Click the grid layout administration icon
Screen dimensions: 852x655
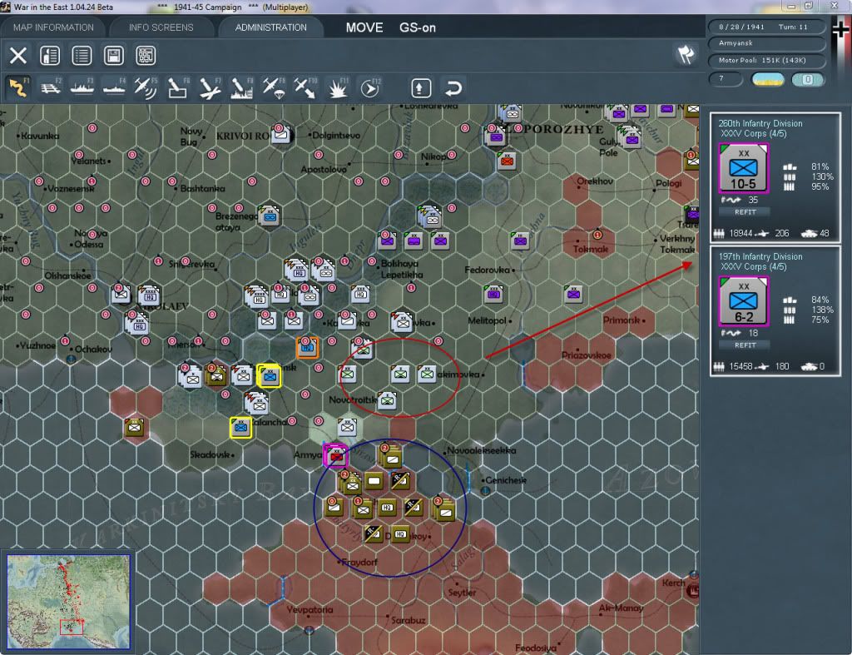(x=146, y=56)
